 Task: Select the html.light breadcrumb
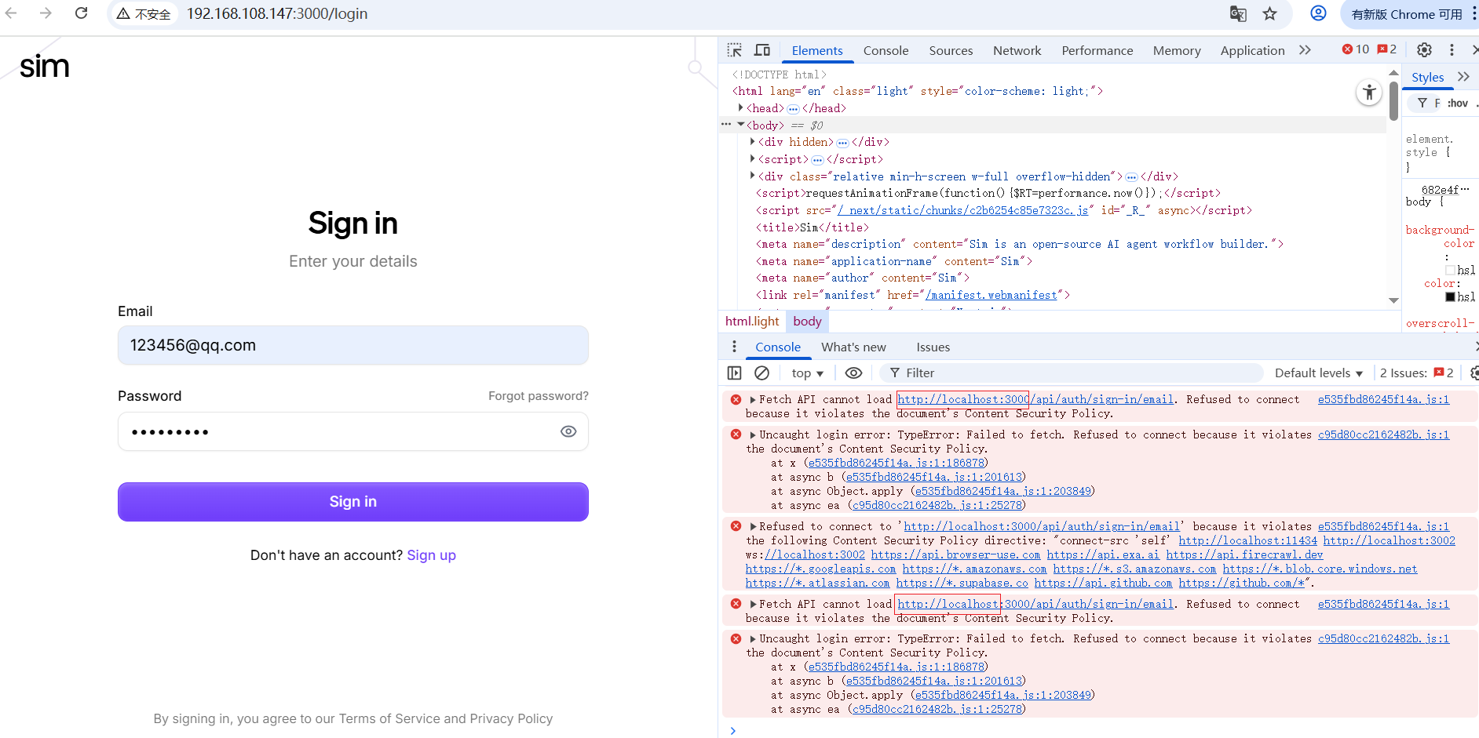752,321
